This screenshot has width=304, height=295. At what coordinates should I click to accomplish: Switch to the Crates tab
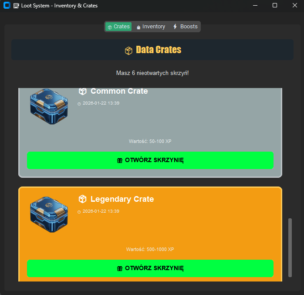click(x=118, y=27)
